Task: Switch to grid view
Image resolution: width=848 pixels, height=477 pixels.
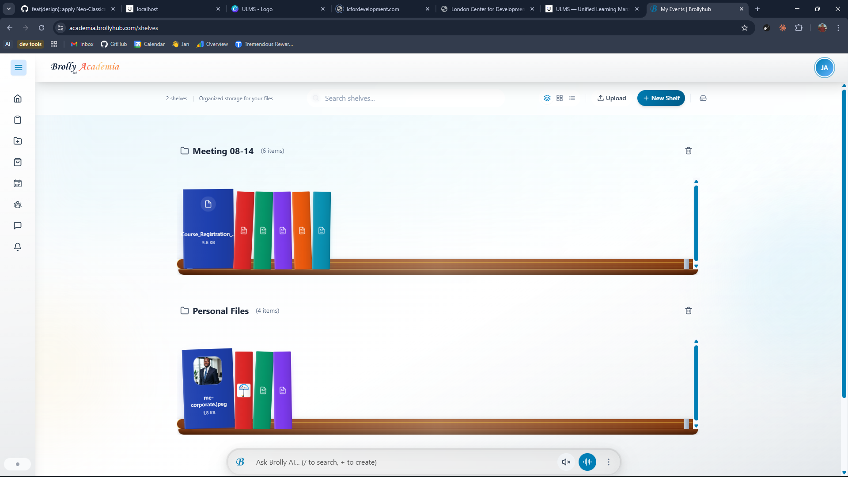Action: 560,98
